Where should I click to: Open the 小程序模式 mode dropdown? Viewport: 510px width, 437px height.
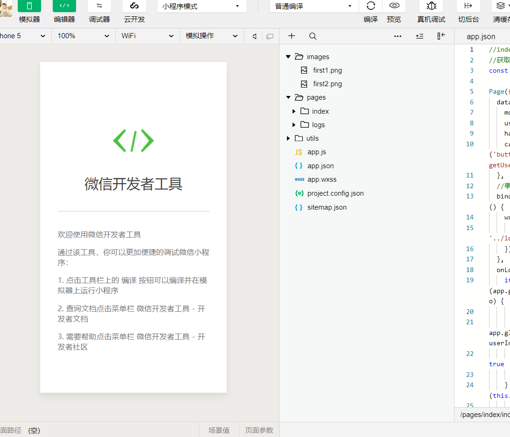click(202, 6)
